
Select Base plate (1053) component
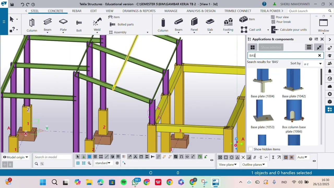(263, 114)
